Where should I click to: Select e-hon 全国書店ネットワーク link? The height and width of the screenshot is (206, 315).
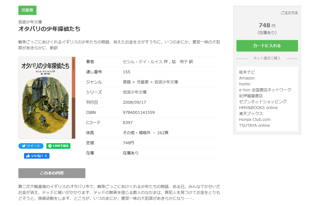click(x=265, y=90)
